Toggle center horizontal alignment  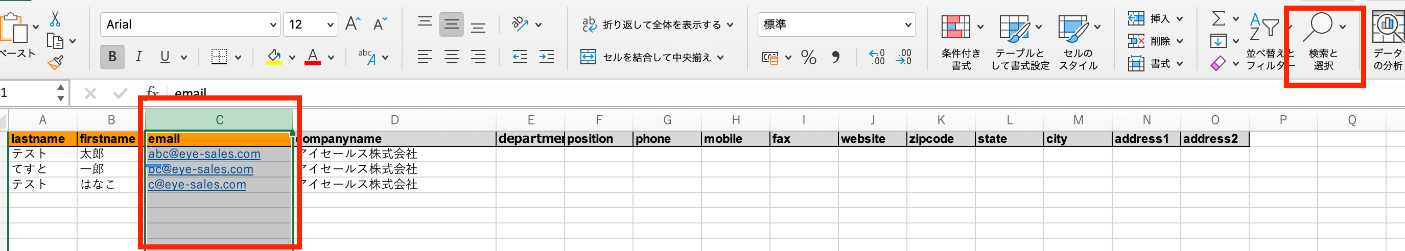tap(451, 57)
